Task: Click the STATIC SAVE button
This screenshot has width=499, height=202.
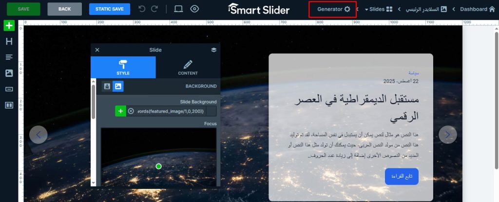Action: (x=110, y=9)
